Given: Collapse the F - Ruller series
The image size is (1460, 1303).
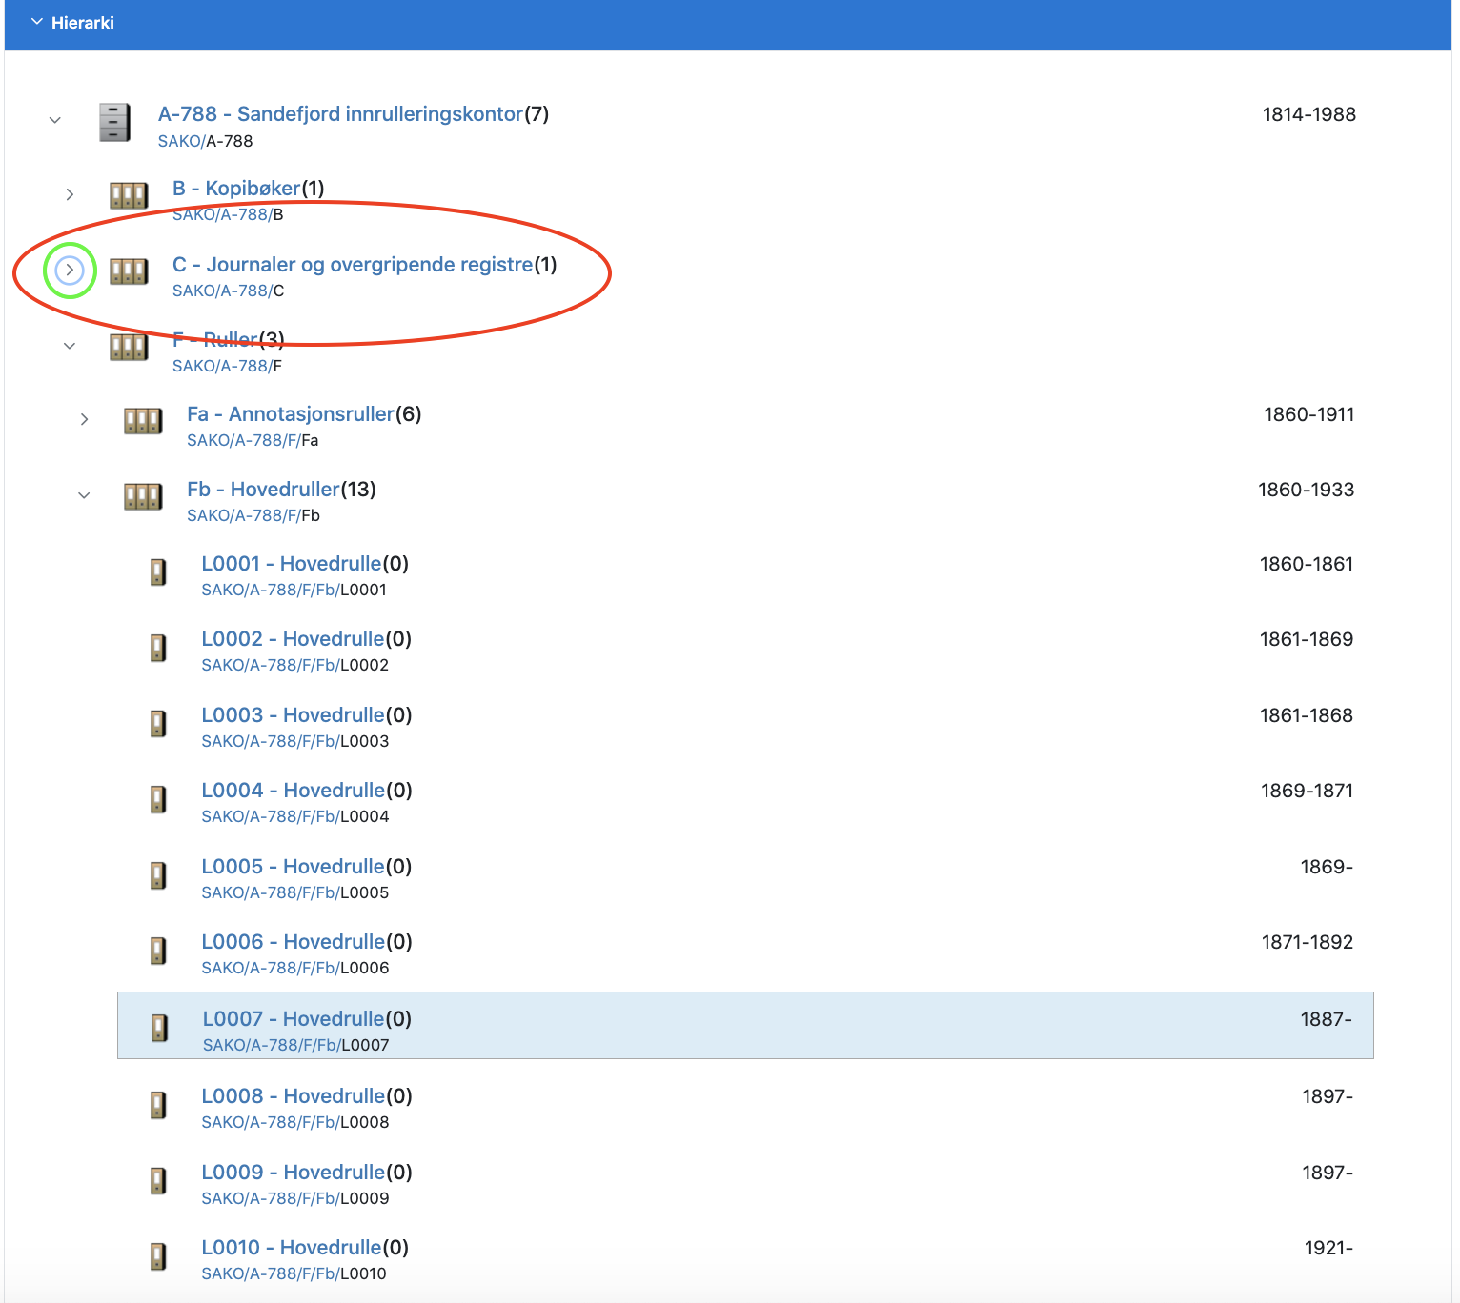Looking at the screenshot, I should (70, 346).
